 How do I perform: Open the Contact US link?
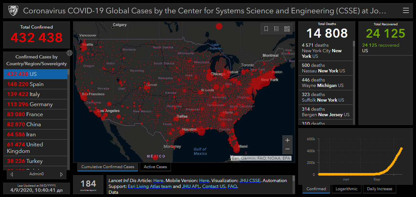pos(214,186)
